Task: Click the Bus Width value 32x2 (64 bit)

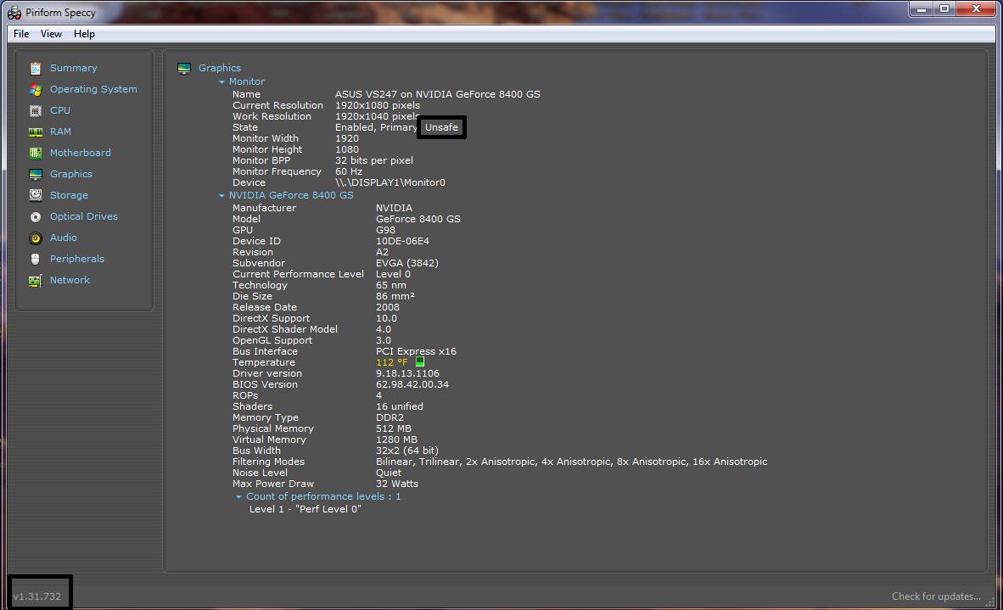Action: [x=406, y=451]
